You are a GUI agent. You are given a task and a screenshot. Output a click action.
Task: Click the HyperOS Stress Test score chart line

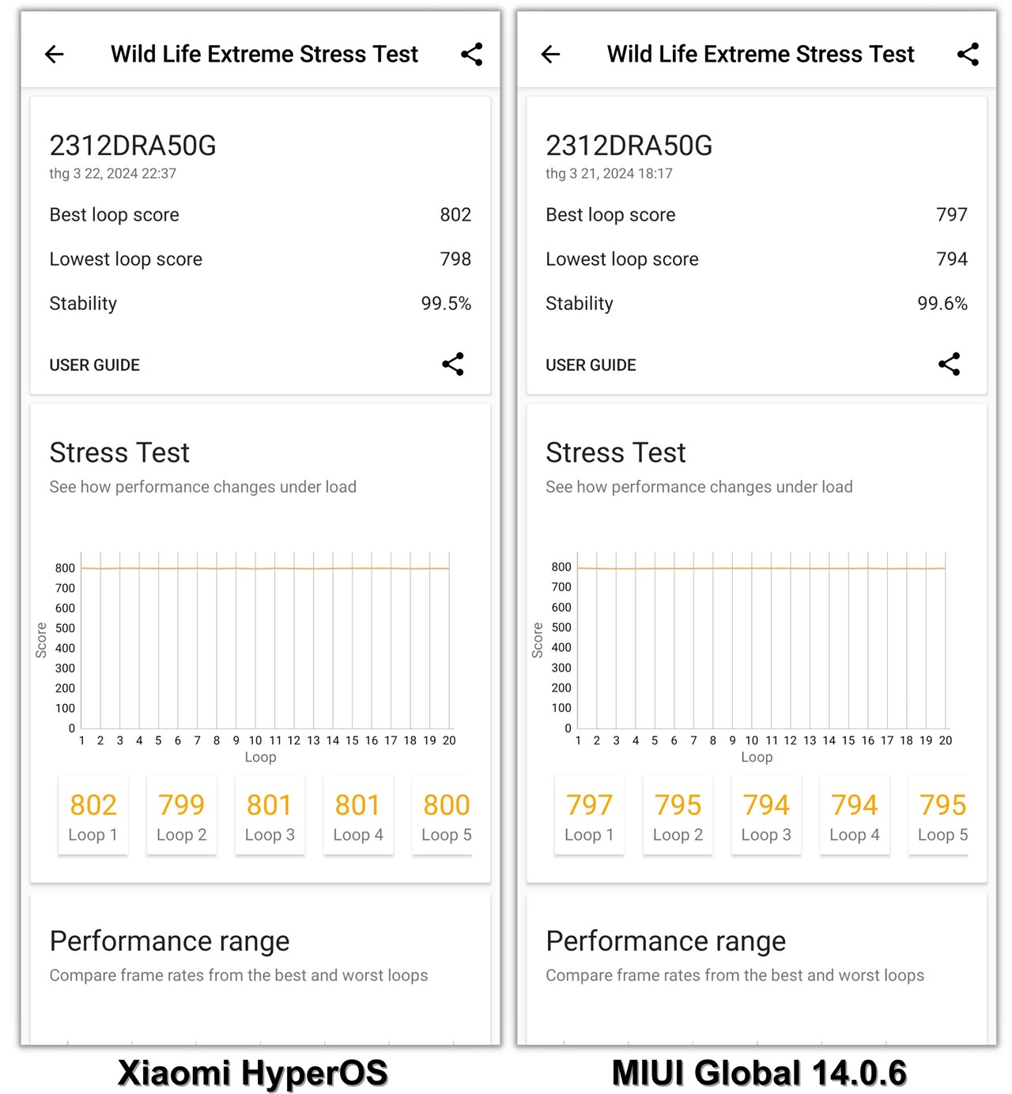(265, 568)
